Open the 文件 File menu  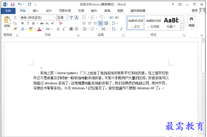tap(8, 11)
